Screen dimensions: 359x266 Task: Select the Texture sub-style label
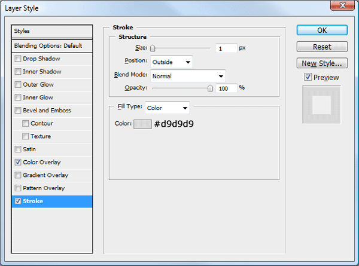coord(41,136)
